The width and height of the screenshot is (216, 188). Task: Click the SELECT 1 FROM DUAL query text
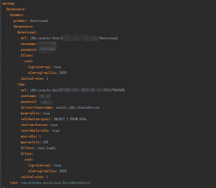click(70, 119)
